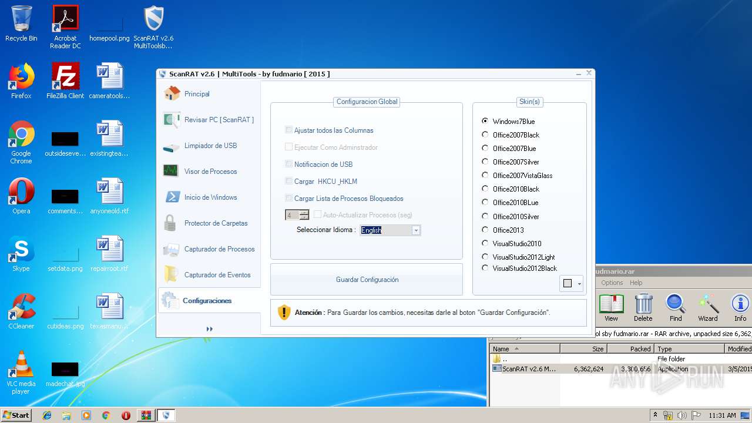Select the VisualStudio2012Light skin
752x423 pixels.
point(485,257)
